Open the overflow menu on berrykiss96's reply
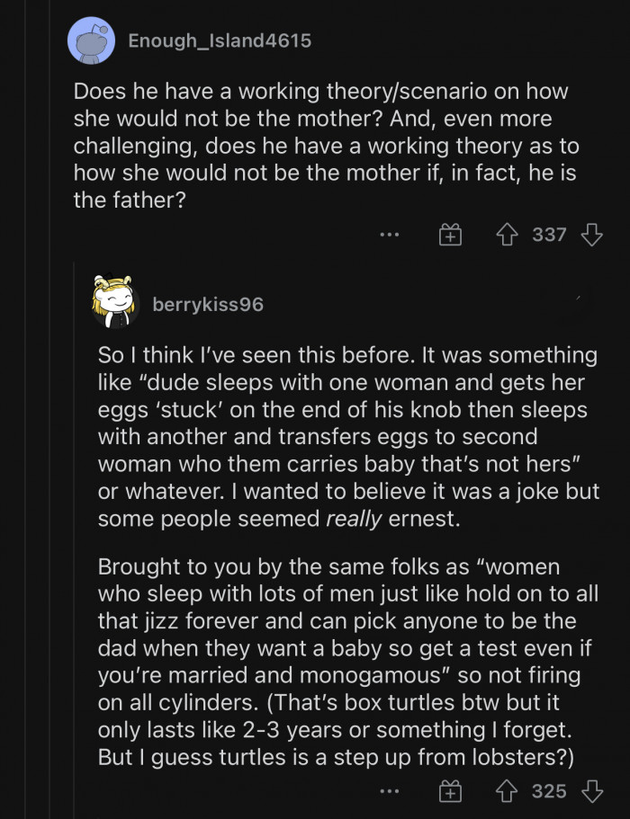Screen dimensions: 630x819 click(x=389, y=793)
